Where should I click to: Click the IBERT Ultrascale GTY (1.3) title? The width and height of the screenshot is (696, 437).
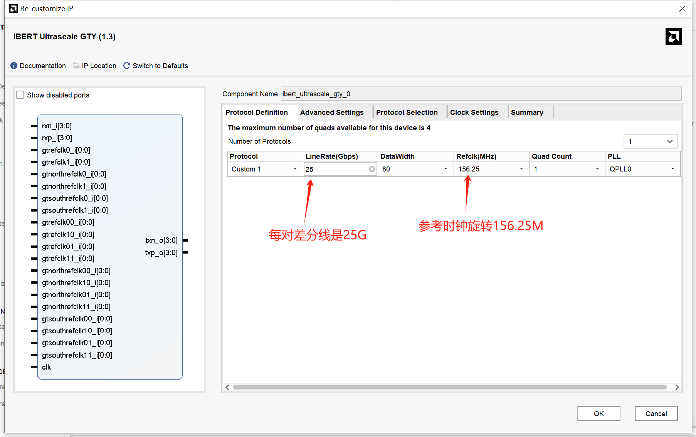(x=64, y=36)
